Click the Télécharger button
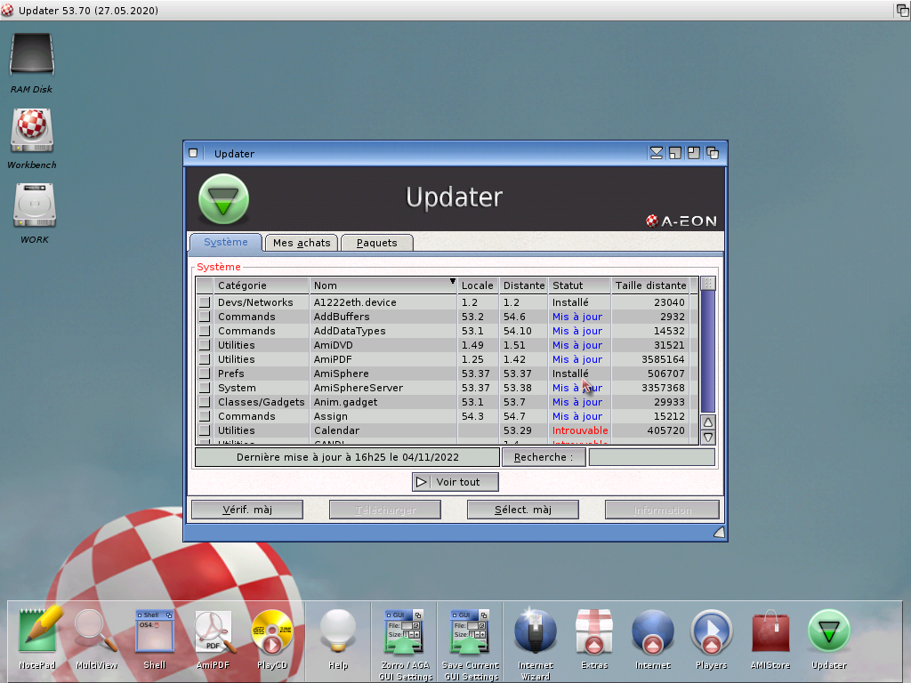The width and height of the screenshot is (911, 683). point(385,510)
